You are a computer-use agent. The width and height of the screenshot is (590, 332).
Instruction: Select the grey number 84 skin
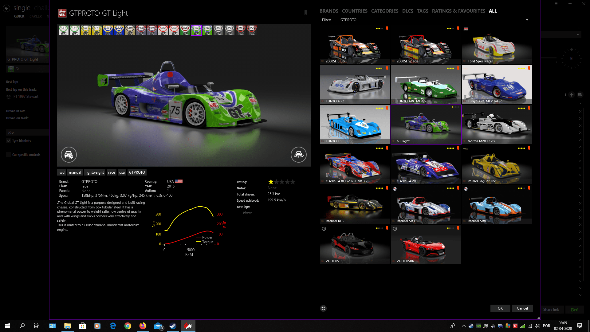tap(230, 30)
